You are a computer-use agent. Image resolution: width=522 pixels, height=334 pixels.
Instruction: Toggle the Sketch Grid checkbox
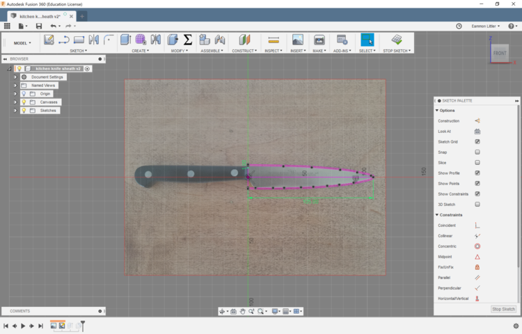point(477,142)
